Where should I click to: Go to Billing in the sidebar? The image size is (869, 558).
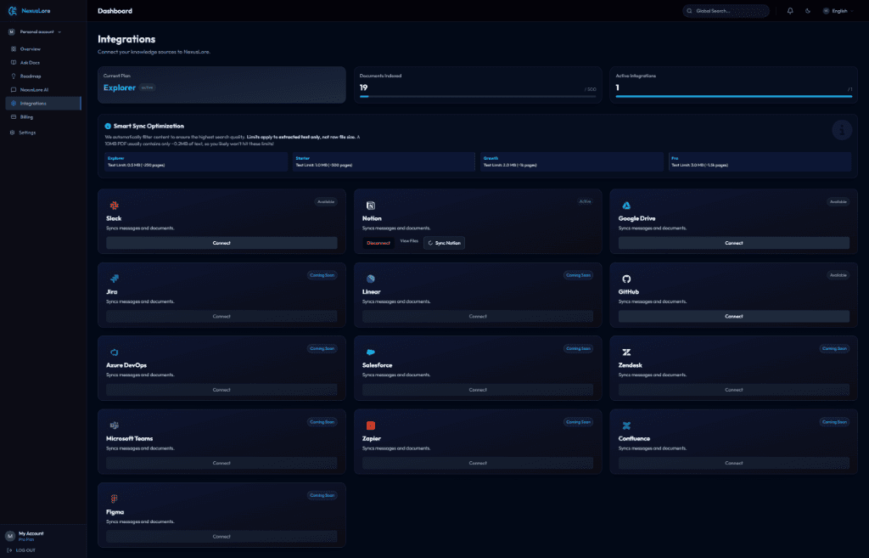pos(26,117)
